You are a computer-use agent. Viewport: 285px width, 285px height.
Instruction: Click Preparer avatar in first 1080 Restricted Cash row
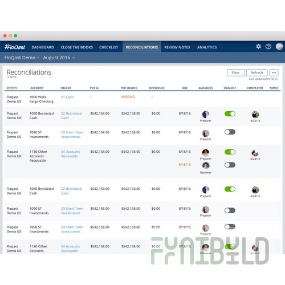click(x=206, y=115)
